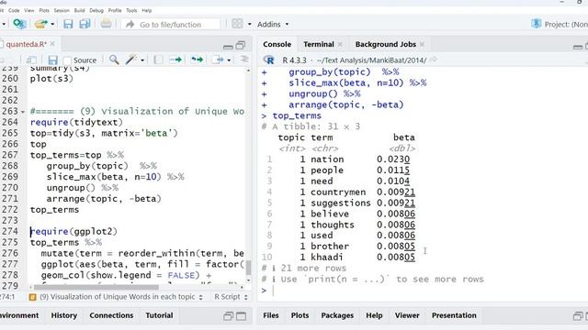588x330 pixels.
Task: Open the Viewer tab
Action: coord(407,315)
